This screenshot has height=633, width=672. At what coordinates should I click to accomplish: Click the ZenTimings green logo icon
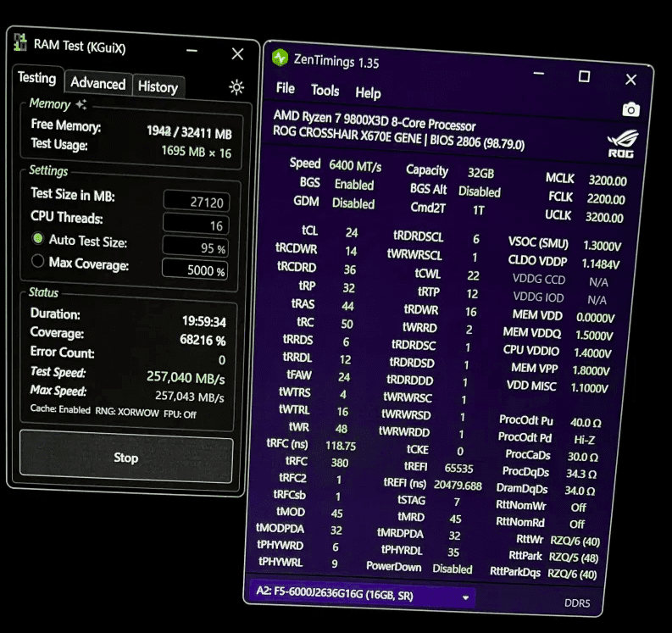pos(280,57)
